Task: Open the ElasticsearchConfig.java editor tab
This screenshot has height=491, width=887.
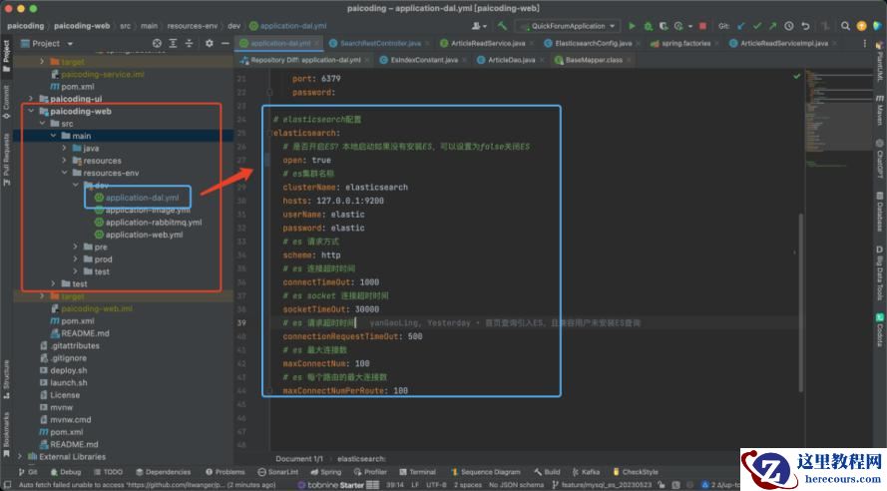Action: click(593, 43)
